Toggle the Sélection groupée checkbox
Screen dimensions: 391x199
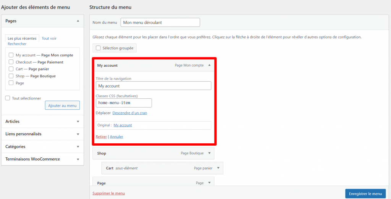click(x=99, y=48)
